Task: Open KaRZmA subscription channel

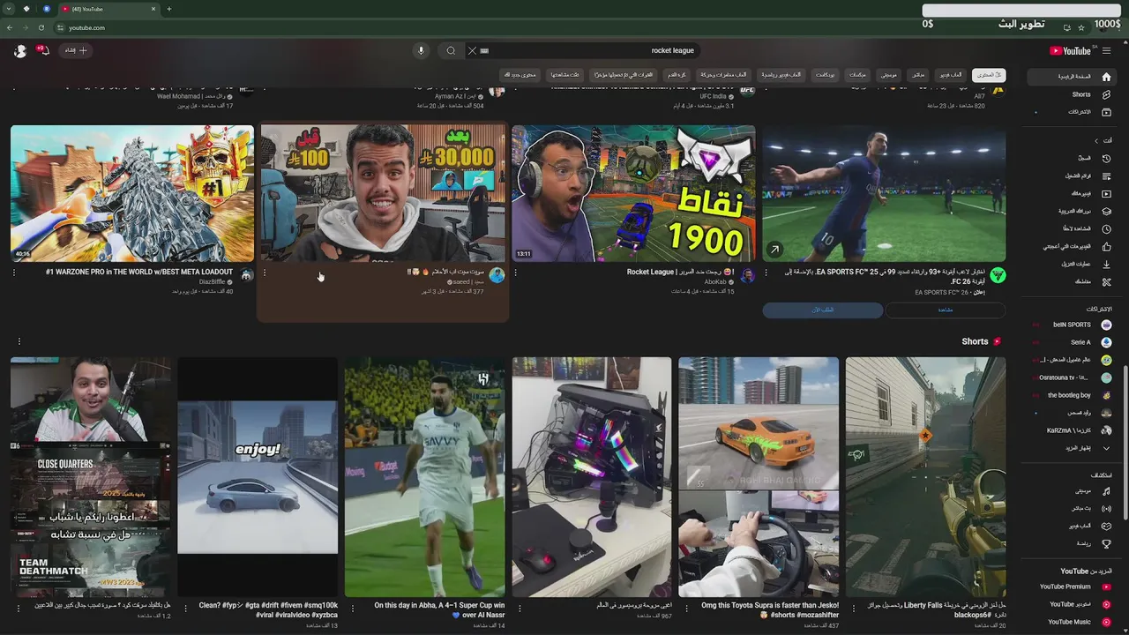Action: [x=1073, y=430]
